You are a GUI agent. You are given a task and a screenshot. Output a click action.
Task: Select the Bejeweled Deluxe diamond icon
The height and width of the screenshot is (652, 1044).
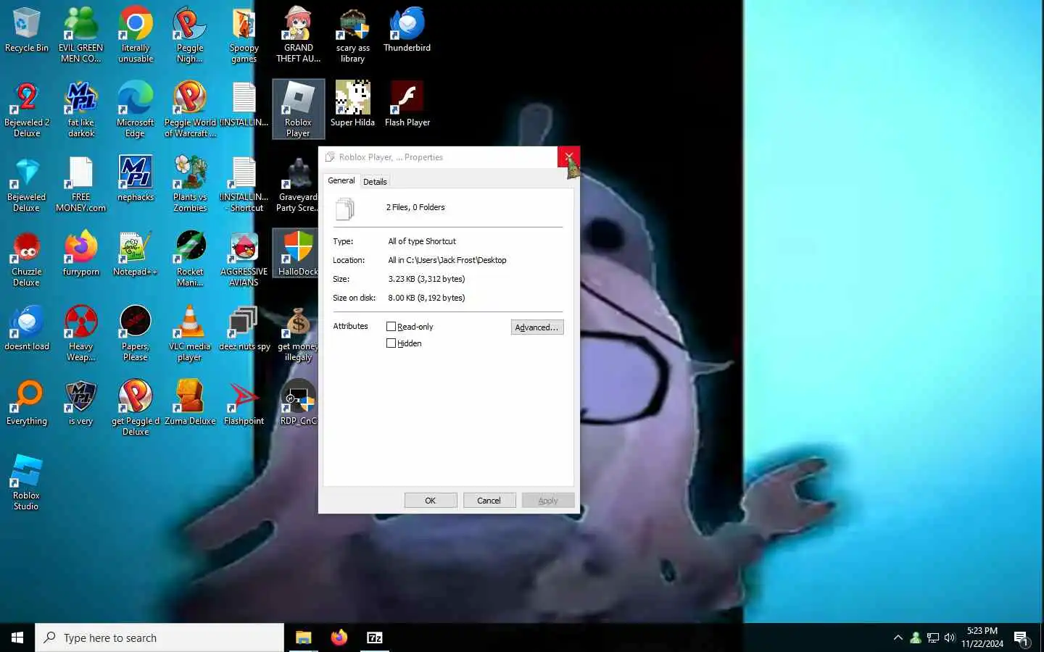pos(26,184)
